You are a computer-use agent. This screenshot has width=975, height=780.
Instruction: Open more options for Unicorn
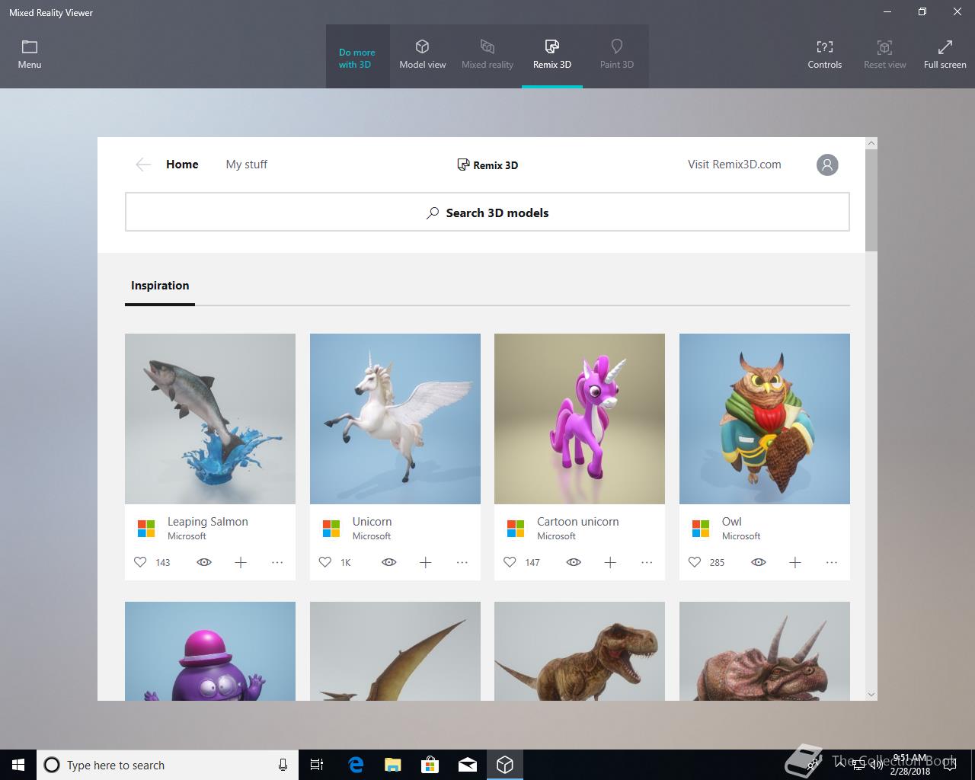(462, 562)
